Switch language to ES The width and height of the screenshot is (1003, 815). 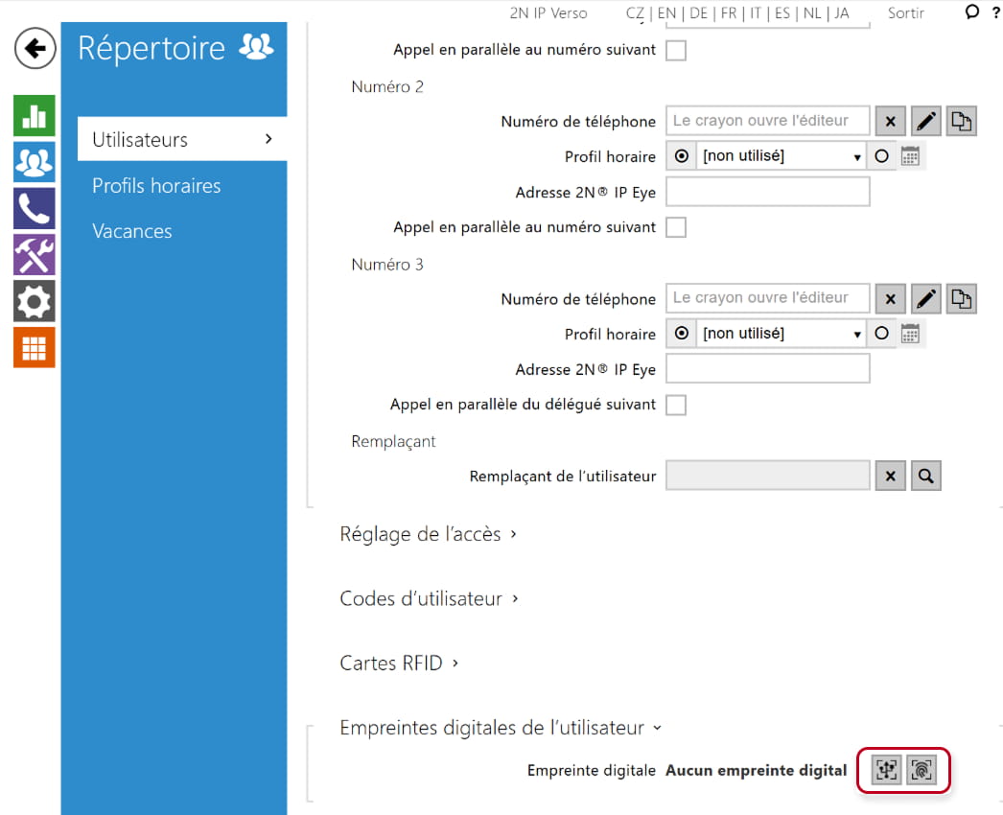pyautogui.click(x=782, y=12)
